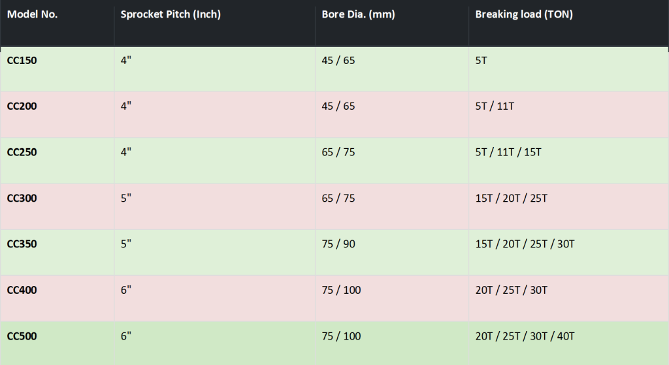Click the Breaking load (TON) header
The width and height of the screenshot is (669, 365).
[524, 14]
